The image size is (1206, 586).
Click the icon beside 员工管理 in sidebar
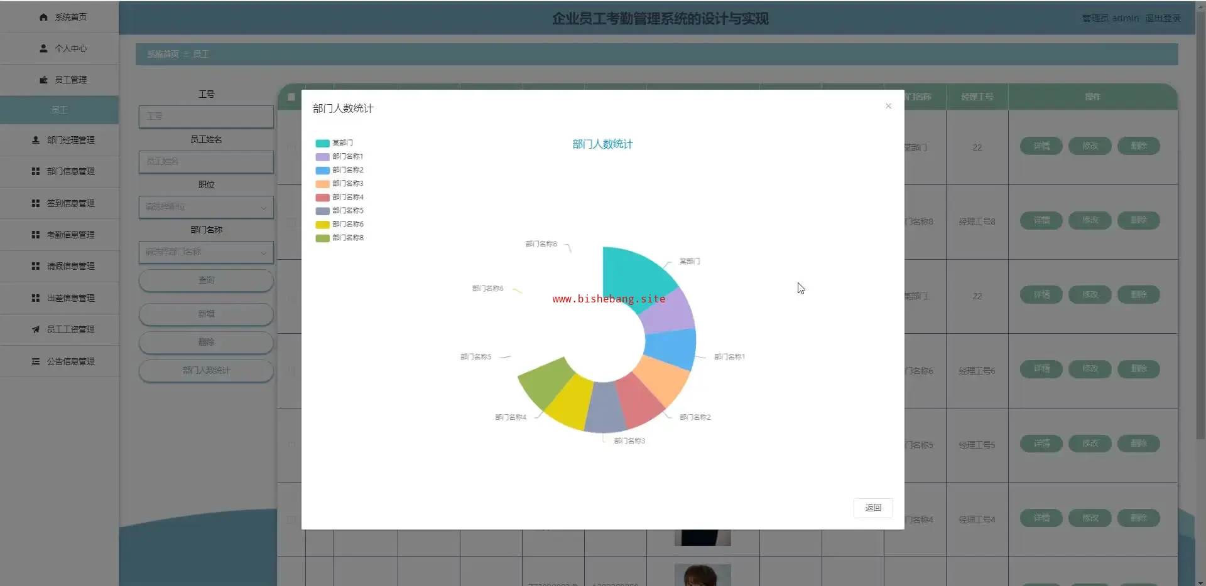tap(43, 80)
